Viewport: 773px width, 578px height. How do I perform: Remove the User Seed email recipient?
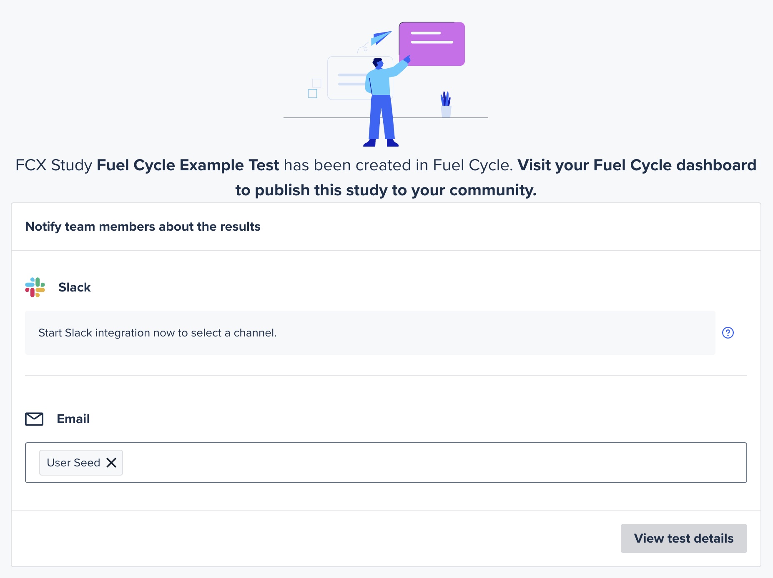111,463
